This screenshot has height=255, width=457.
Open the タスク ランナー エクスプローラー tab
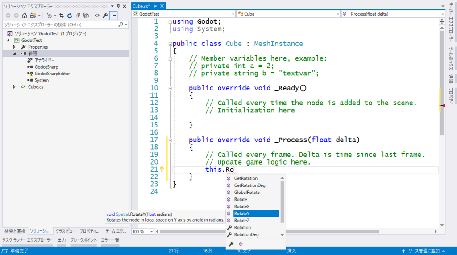coord(27,240)
